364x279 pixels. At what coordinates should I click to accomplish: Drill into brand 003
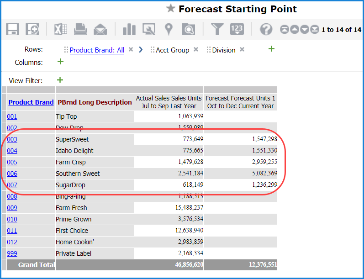coord(12,139)
